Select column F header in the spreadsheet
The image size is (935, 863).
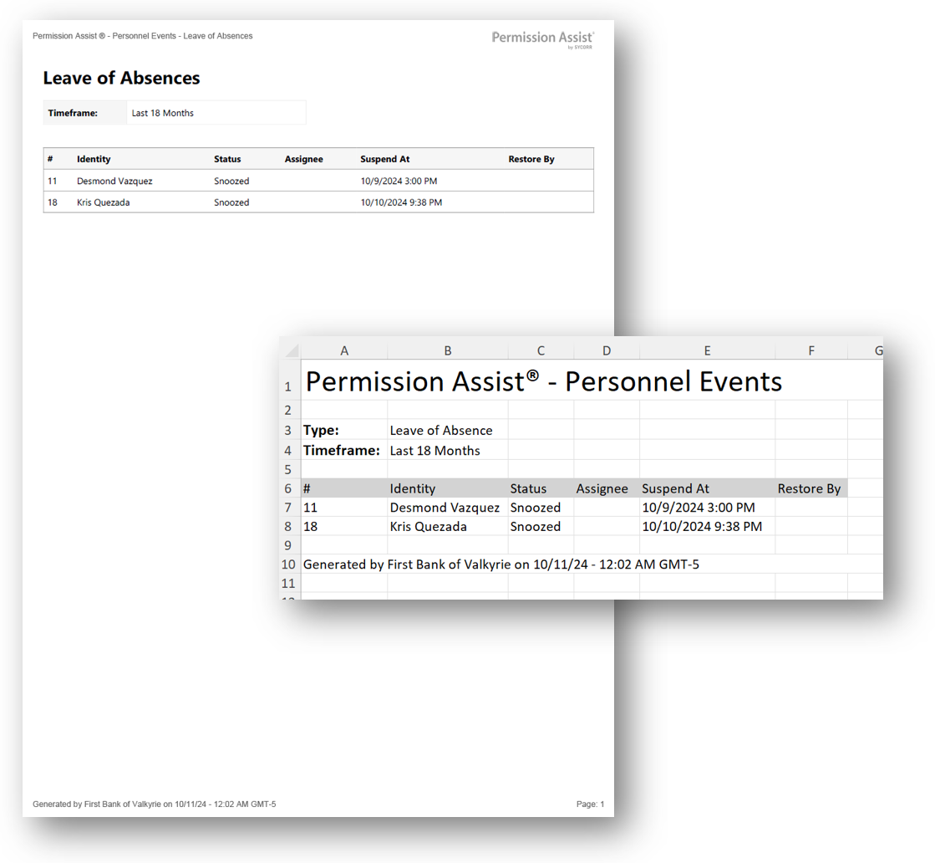click(x=811, y=351)
